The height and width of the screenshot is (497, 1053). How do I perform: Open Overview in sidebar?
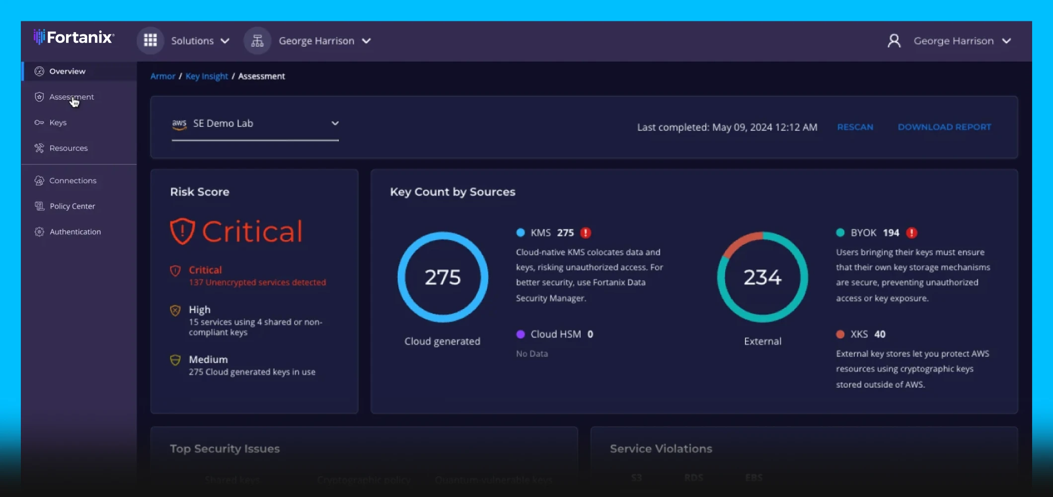tap(79, 71)
